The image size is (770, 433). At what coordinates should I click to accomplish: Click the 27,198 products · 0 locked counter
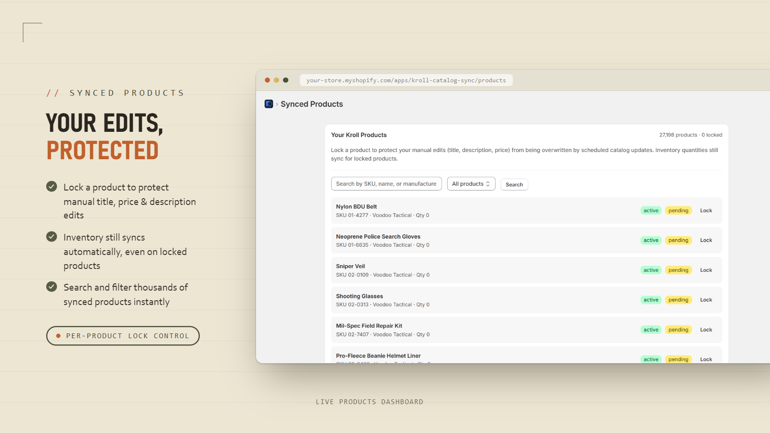pos(691,135)
